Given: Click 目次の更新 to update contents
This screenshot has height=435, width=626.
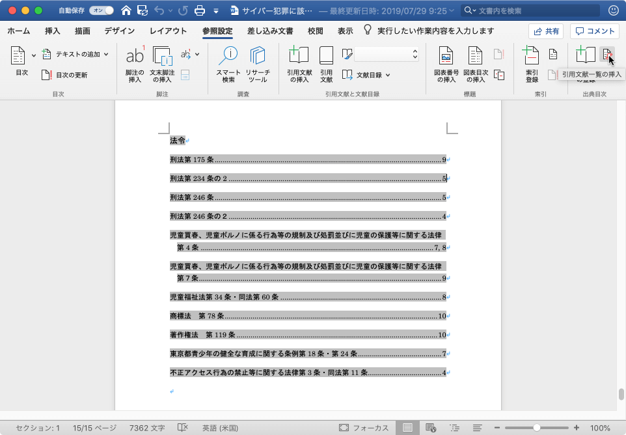Looking at the screenshot, I should 64,75.
